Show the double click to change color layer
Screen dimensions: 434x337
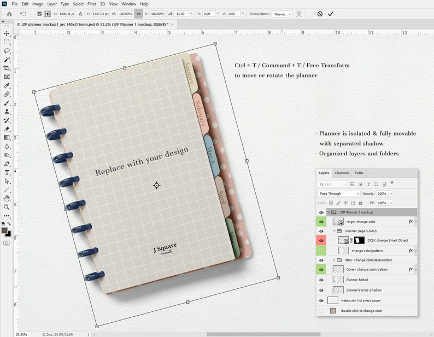click(321, 311)
